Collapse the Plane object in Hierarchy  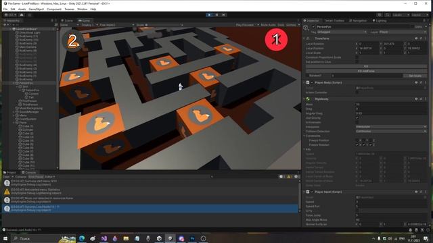pos(14,123)
